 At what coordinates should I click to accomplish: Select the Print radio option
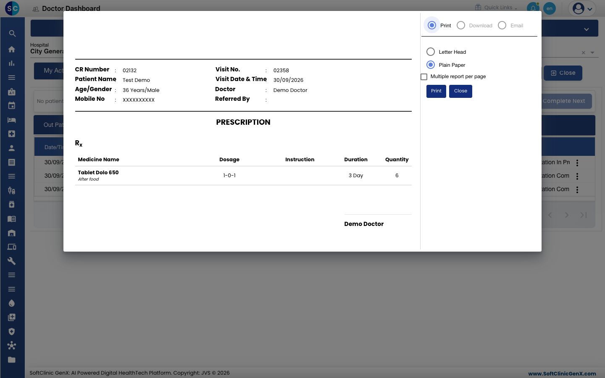[x=431, y=25]
